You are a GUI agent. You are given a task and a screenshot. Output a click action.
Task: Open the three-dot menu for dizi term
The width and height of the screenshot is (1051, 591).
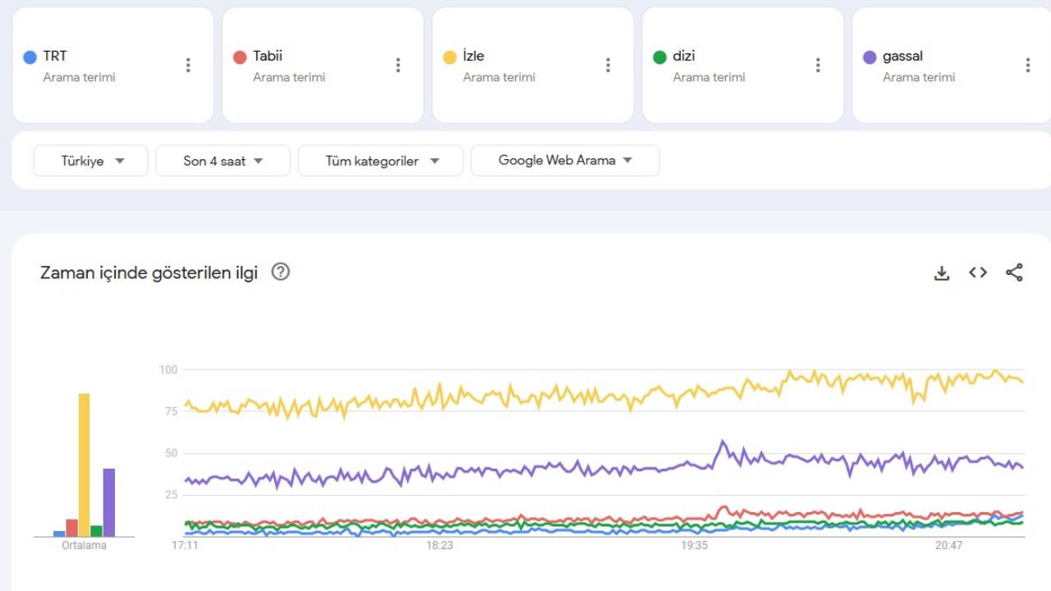coord(818,66)
